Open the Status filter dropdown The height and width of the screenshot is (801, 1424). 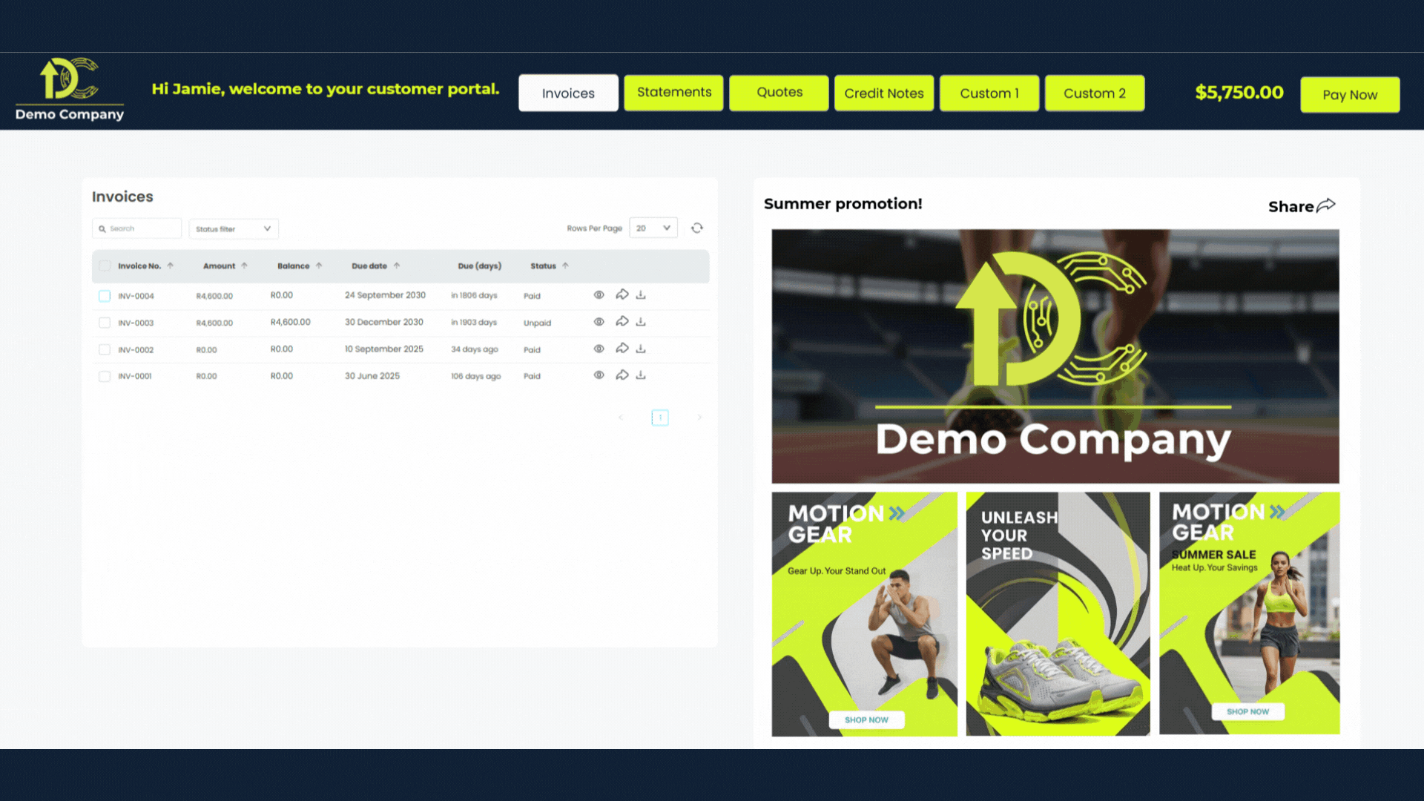pos(233,228)
